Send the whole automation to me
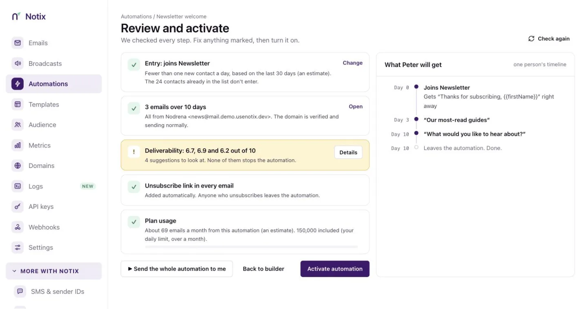Image resolution: width=588 pixels, height=309 pixels. [x=177, y=269]
